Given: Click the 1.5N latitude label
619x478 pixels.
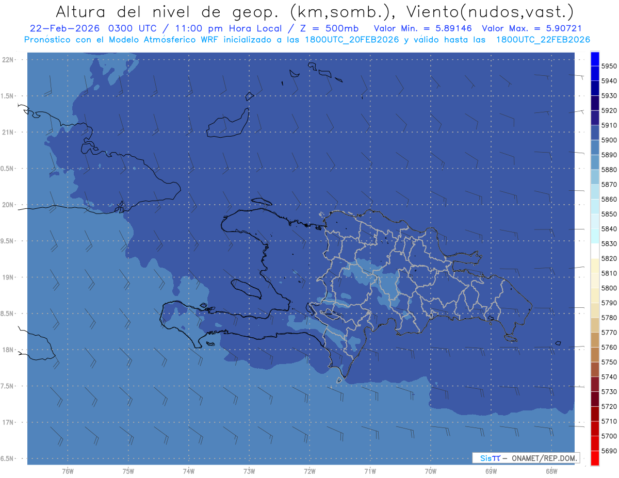Looking at the screenshot, I should point(7,96).
